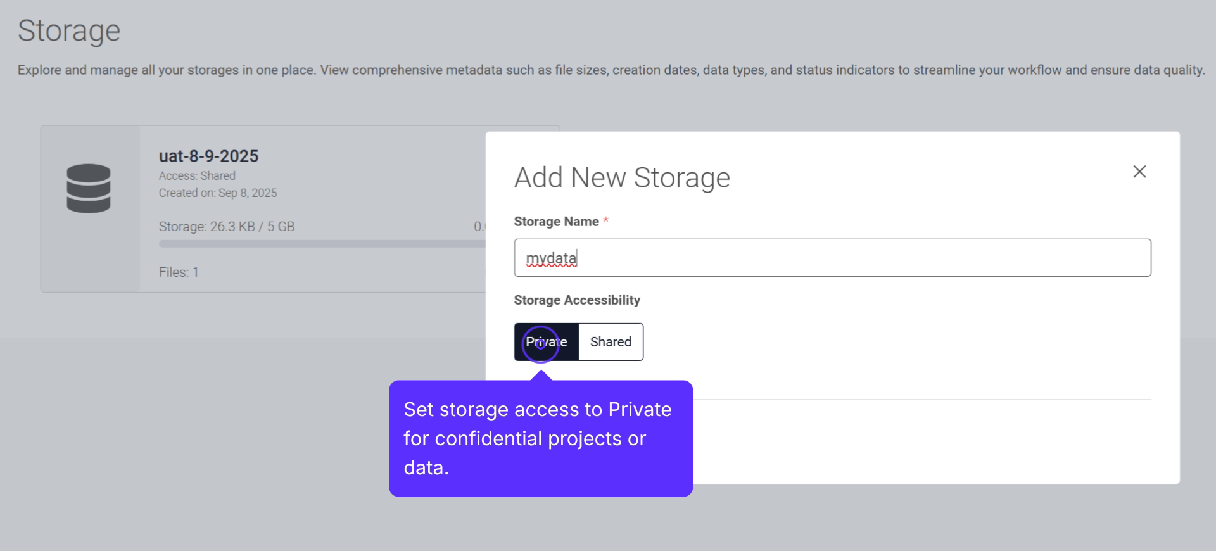The height and width of the screenshot is (551, 1216).
Task: Click the partially hidden usage percentage
Action: [479, 227]
